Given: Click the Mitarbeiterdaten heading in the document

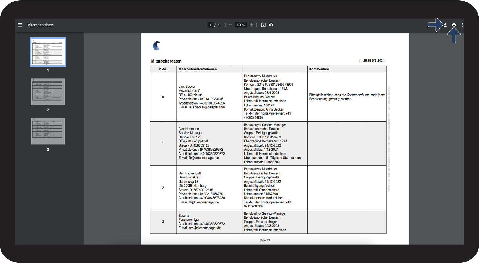Looking at the screenshot, I should pos(166,61).
